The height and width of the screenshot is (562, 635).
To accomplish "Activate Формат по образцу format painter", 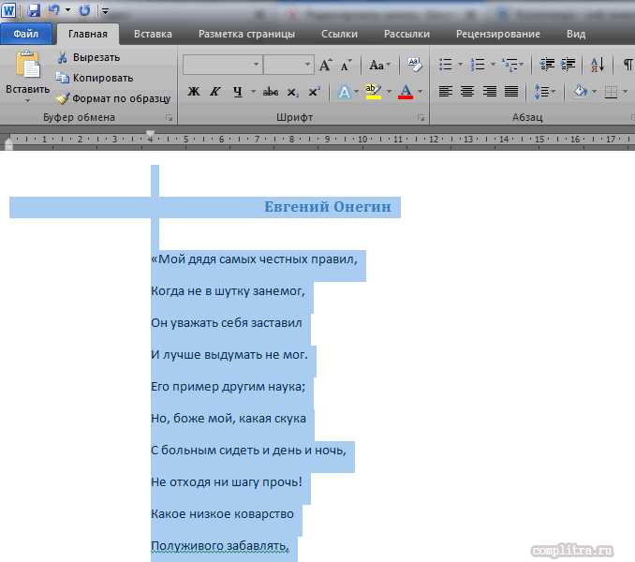I will pyautogui.click(x=113, y=98).
